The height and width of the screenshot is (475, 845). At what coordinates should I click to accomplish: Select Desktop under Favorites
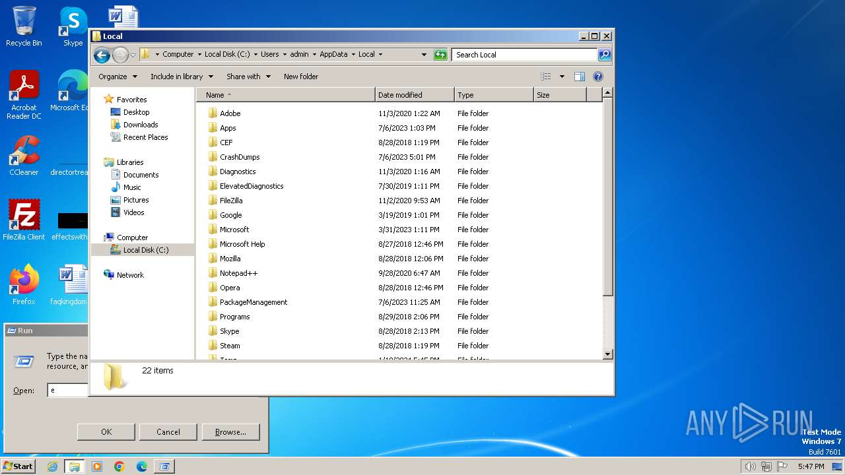[x=136, y=112]
